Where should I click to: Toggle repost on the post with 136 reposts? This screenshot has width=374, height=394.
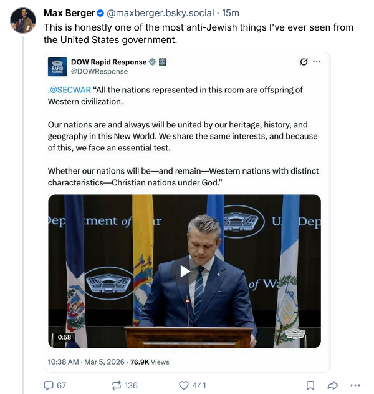[x=117, y=385]
